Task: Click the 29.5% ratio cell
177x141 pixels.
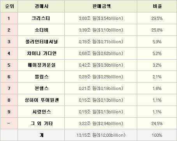Action: [157, 18]
